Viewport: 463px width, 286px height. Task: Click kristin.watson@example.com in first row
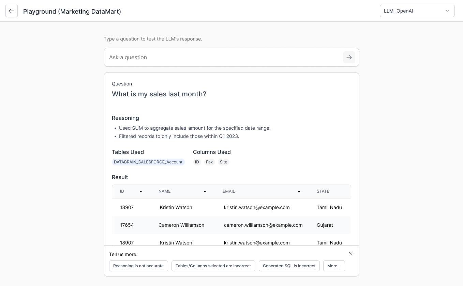click(x=257, y=207)
